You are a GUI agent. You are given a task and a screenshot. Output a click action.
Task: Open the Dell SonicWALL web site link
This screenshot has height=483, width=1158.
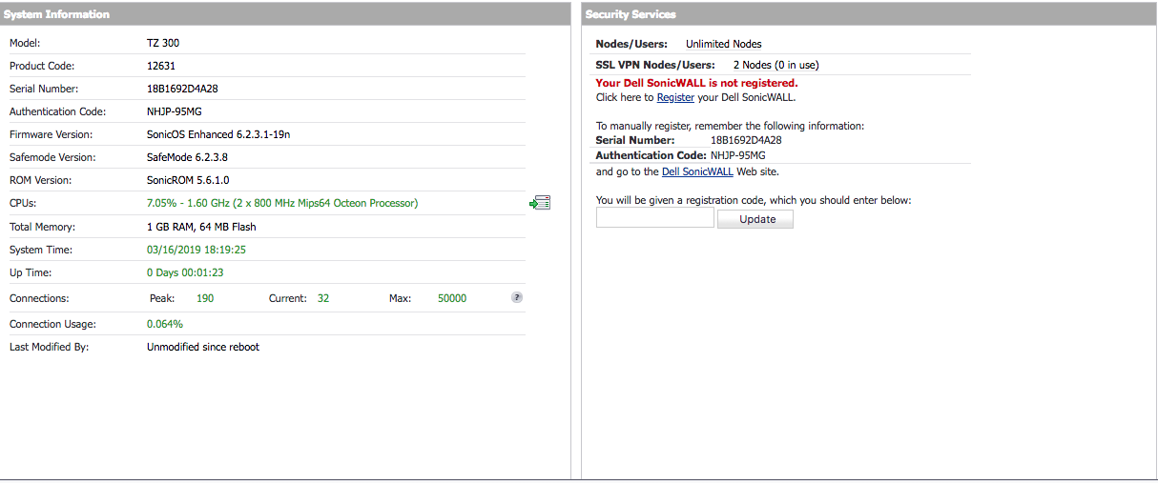697,171
